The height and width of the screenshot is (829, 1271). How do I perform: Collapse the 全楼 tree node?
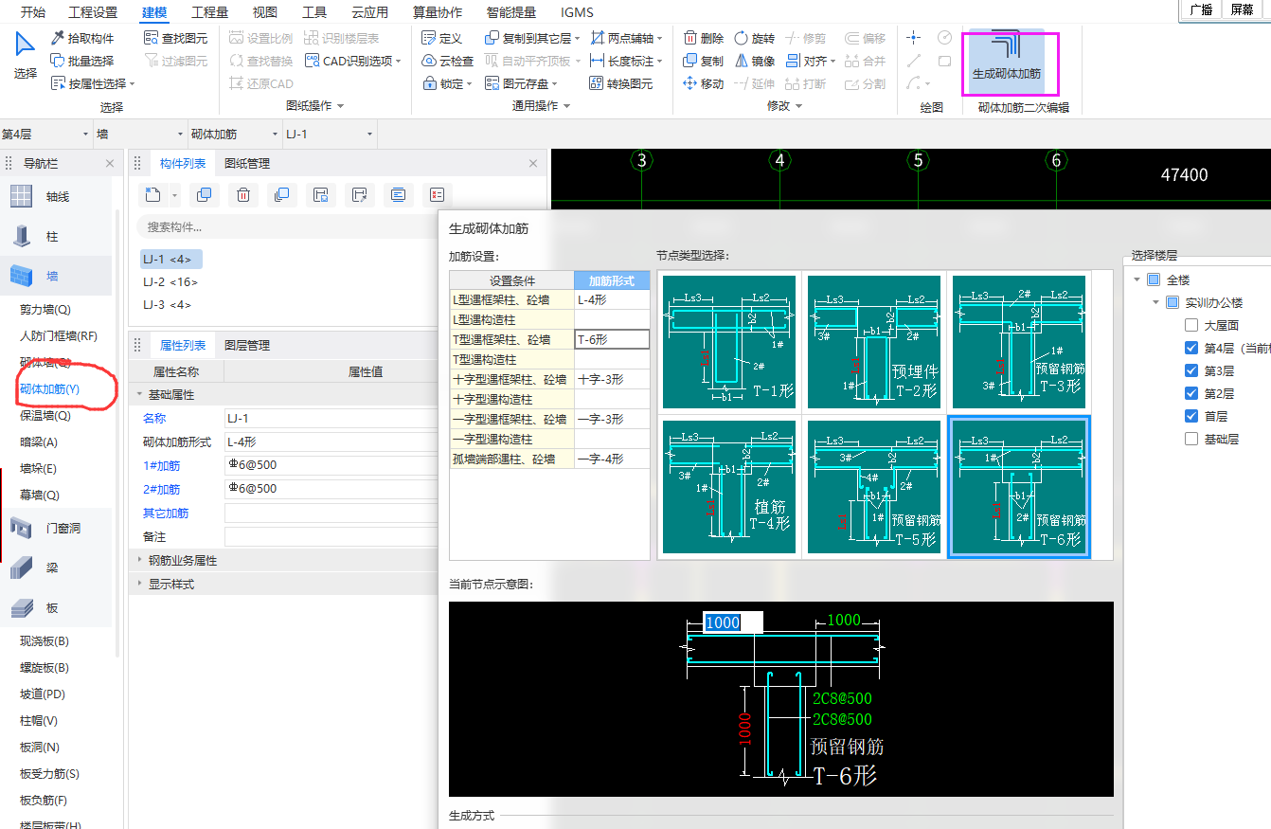(x=1138, y=279)
